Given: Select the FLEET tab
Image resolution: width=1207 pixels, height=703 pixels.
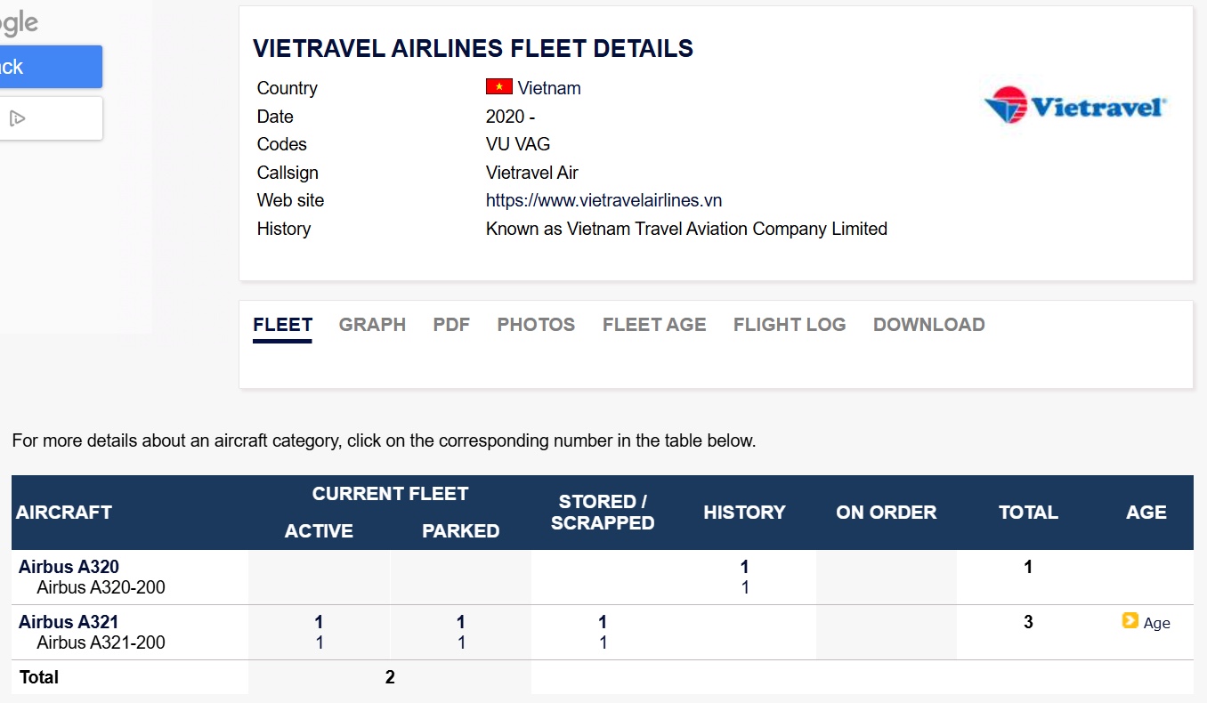Looking at the screenshot, I should [282, 325].
